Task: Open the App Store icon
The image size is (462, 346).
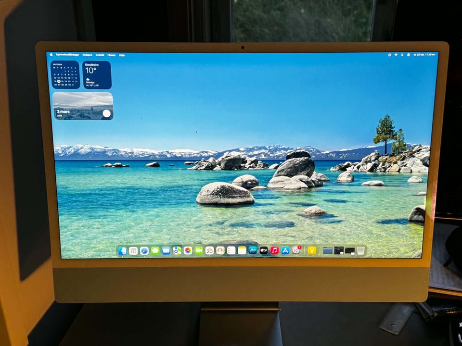Action: click(285, 250)
